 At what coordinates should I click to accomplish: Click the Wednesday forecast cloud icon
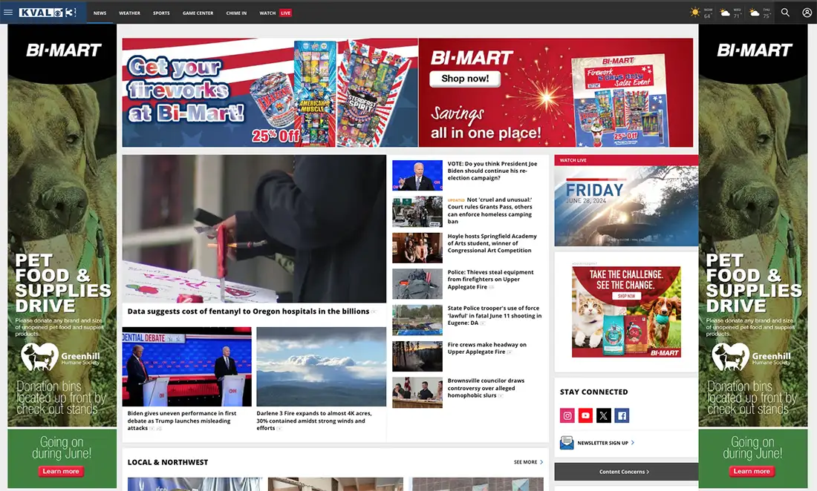coord(725,13)
